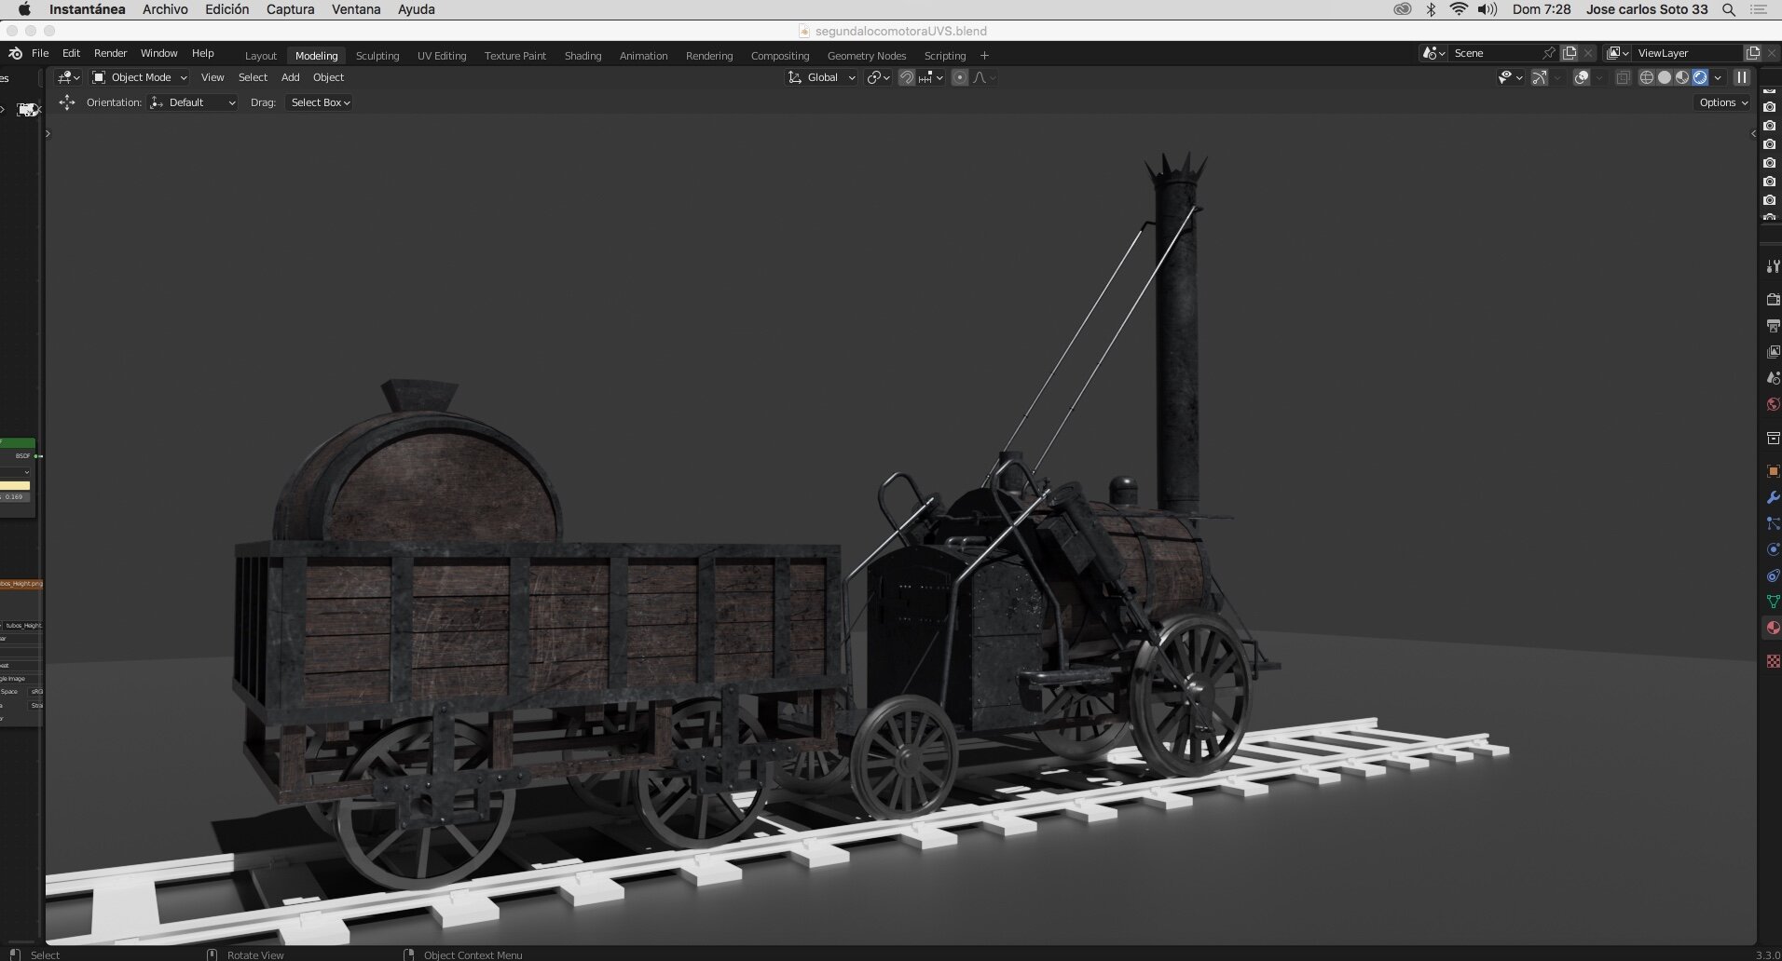Open the Tool properties tab
Viewport: 1782px width, 961px height.
click(x=1773, y=266)
